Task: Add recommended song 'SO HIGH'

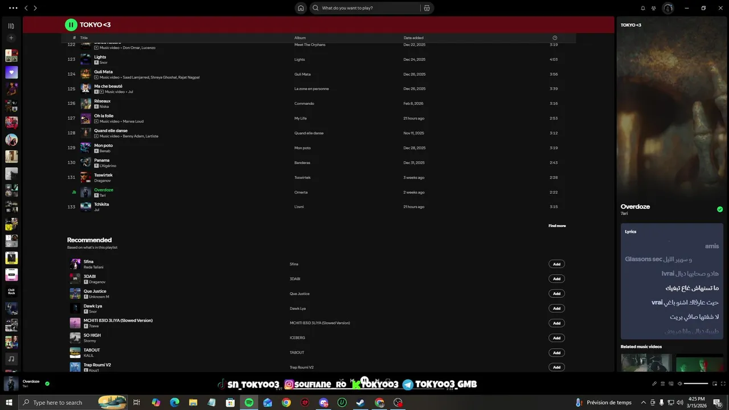Action: [556, 338]
